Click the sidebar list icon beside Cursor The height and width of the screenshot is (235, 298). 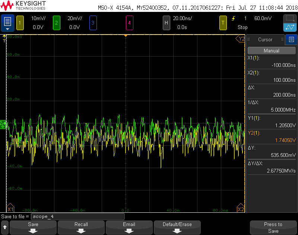(x=291, y=39)
